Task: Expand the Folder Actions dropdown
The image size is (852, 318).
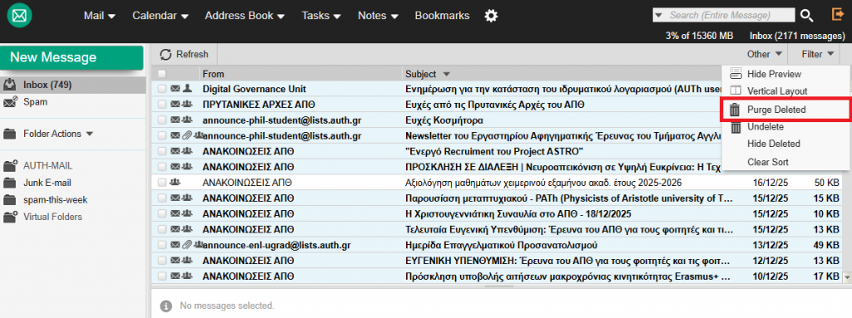Action: tap(90, 134)
